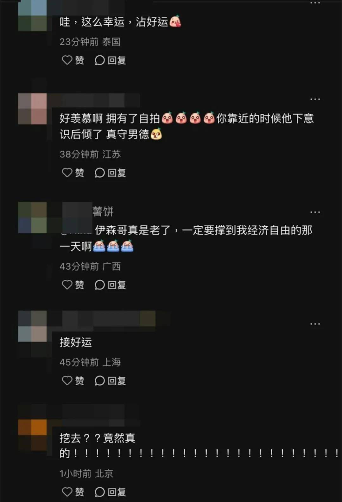Reply to the 广西 comment
This screenshot has height=502, width=342.
pyautogui.click(x=110, y=285)
